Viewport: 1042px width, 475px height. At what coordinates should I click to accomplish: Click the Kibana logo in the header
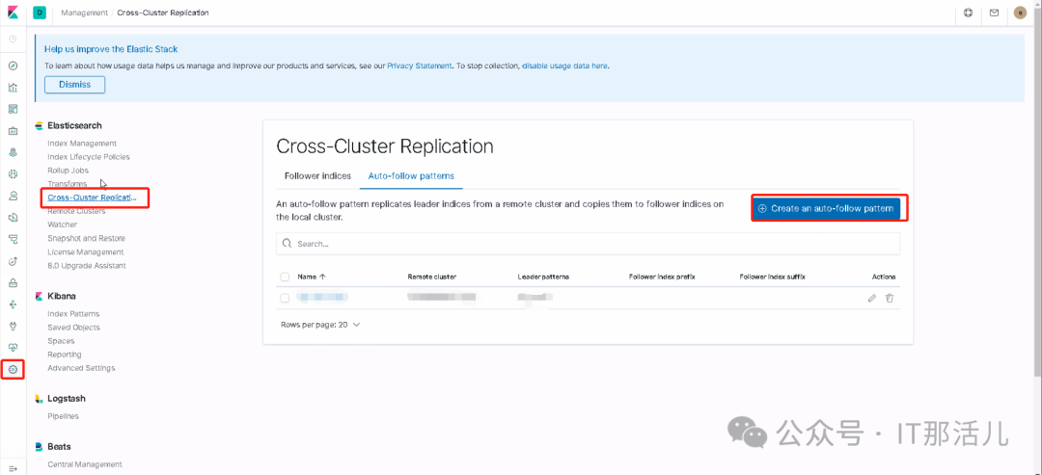pos(13,13)
